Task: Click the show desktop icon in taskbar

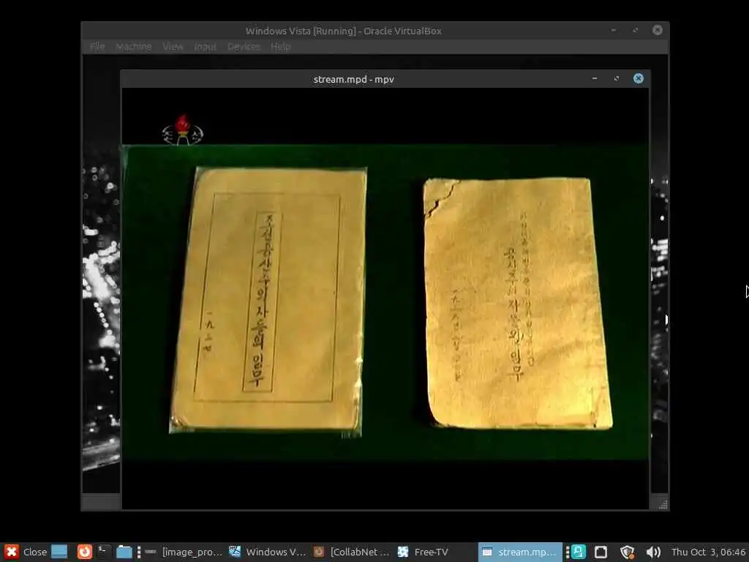Action: 59,552
